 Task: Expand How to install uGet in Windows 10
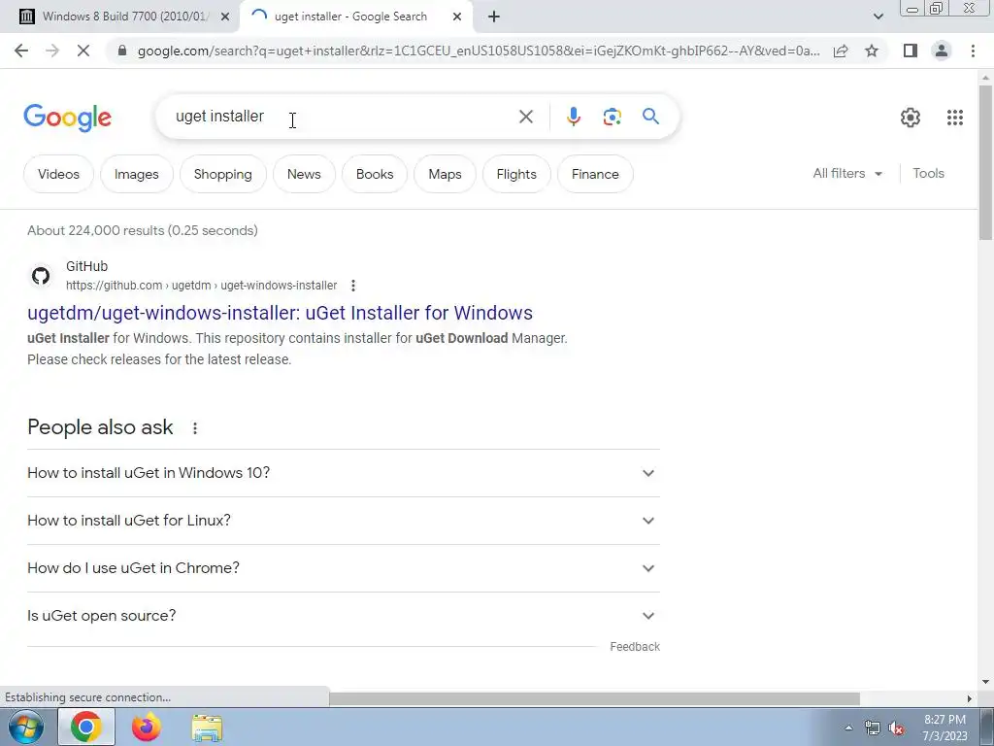343,473
